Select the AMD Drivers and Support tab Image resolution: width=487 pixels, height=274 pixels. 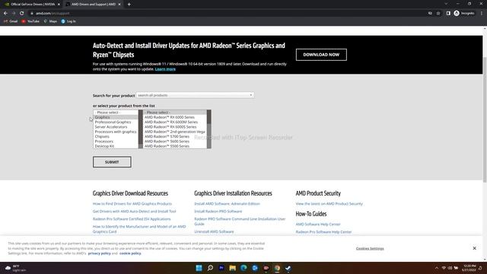(93, 5)
